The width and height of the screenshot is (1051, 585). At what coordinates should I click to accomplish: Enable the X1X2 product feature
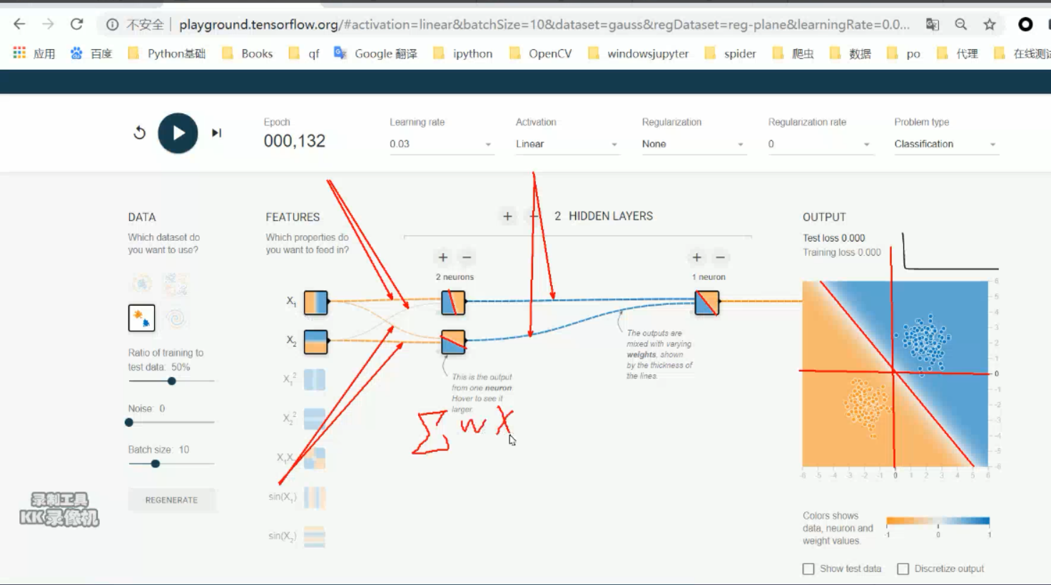314,458
